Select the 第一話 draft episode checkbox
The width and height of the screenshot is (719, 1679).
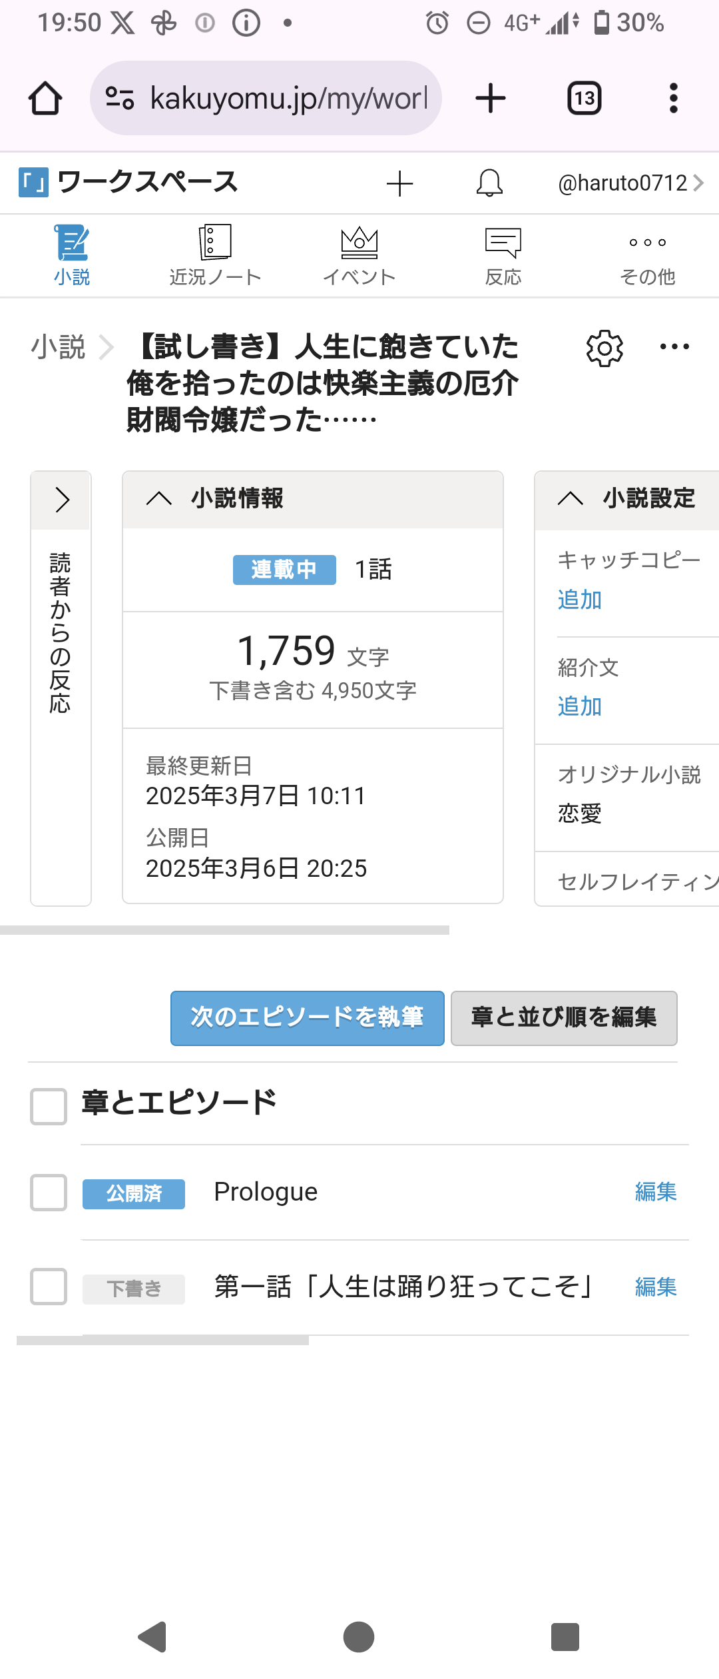(x=49, y=1287)
